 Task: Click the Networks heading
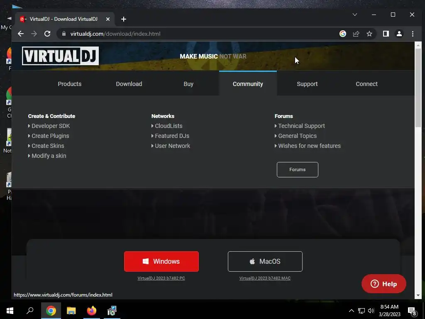click(163, 116)
